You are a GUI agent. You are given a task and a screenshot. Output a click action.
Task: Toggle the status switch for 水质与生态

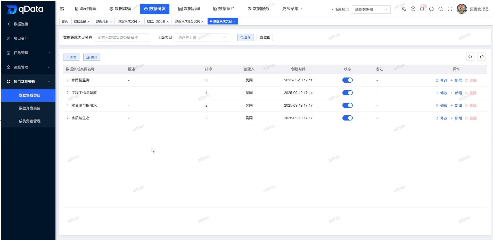pos(347,118)
